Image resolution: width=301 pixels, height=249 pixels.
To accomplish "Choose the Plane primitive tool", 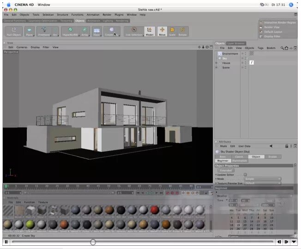I will coord(30,31).
